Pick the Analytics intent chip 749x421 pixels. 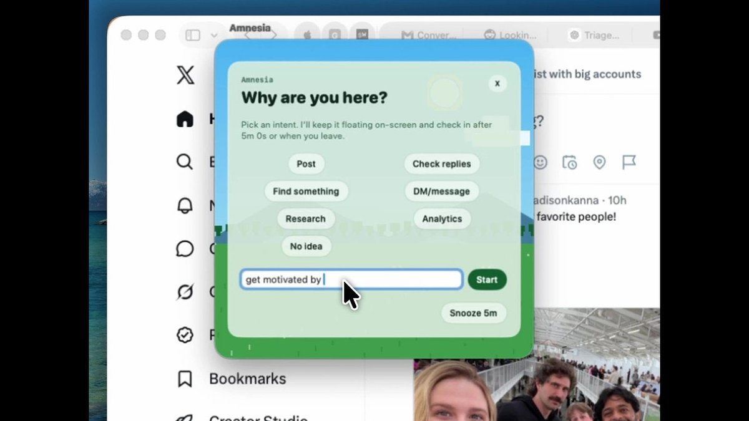tap(442, 219)
